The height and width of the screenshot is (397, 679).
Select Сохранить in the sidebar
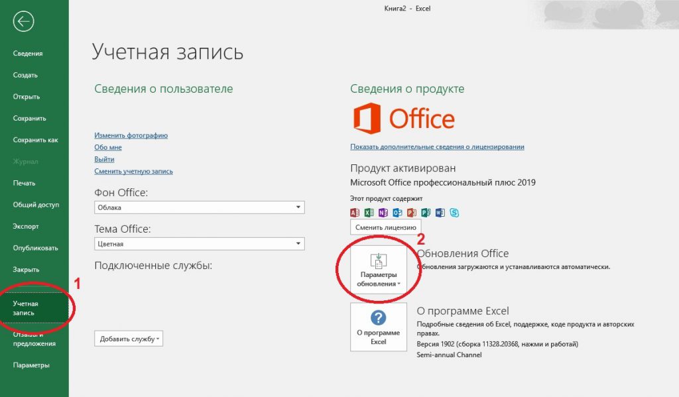[x=29, y=118]
